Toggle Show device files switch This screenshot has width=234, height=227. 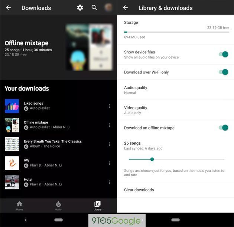[x=223, y=55]
